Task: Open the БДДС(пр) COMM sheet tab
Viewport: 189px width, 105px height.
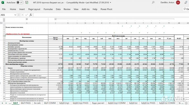Action: [117, 103]
